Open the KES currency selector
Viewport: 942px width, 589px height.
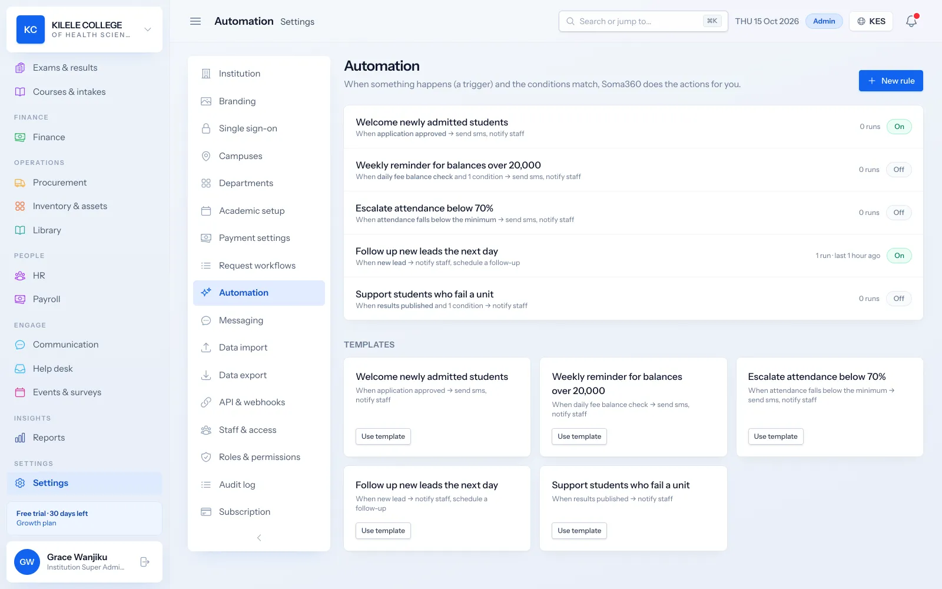871,21
